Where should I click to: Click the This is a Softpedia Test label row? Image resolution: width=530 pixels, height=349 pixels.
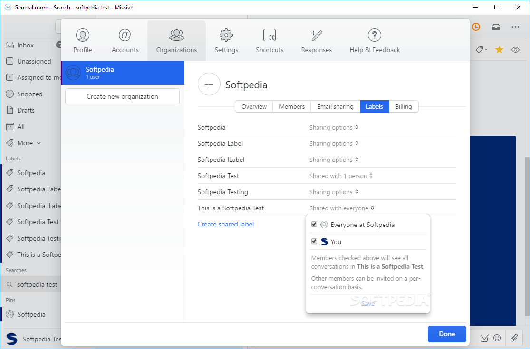tap(327, 208)
